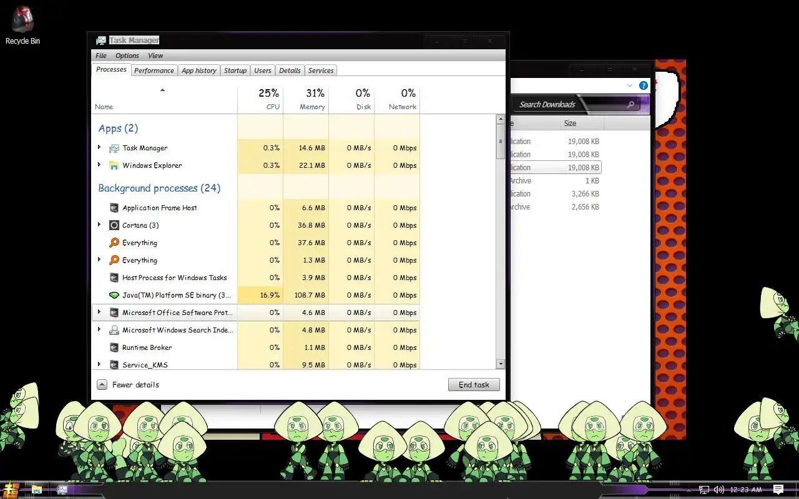The height and width of the screenshot is (499, 799).
Task: Show hidden tray icons chevron
Action: (x=688, y=490)
